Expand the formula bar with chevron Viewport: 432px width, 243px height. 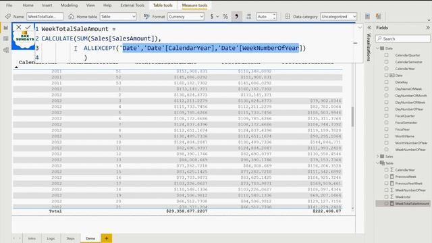[360, 28]
